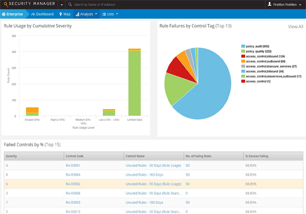
Task: Toggle policy_audit legend color swatch
Action: [243, 46]
